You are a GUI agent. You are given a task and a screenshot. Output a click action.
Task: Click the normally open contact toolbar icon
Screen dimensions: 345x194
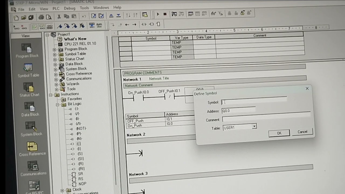click(144, 24)
